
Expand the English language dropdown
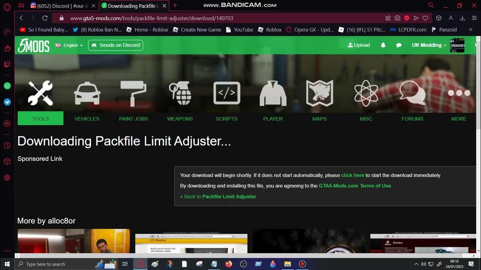coord(69,45)
